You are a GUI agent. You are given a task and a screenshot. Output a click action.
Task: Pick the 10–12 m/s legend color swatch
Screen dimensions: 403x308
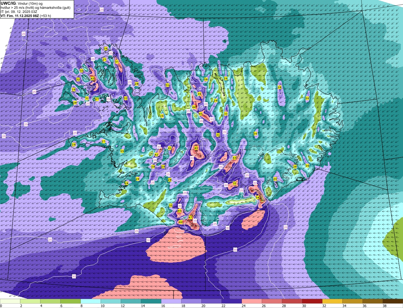coord(111,301)
